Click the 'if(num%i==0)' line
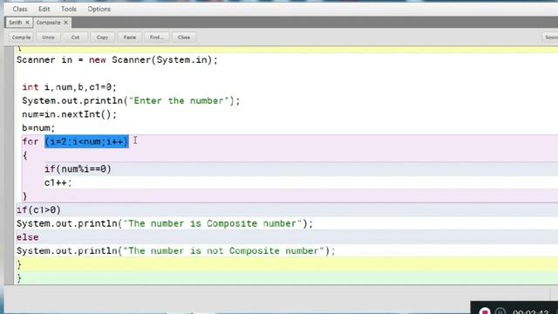 pyautogui.click(x=78, y=168)
